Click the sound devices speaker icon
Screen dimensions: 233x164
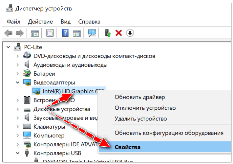[27, 118]
